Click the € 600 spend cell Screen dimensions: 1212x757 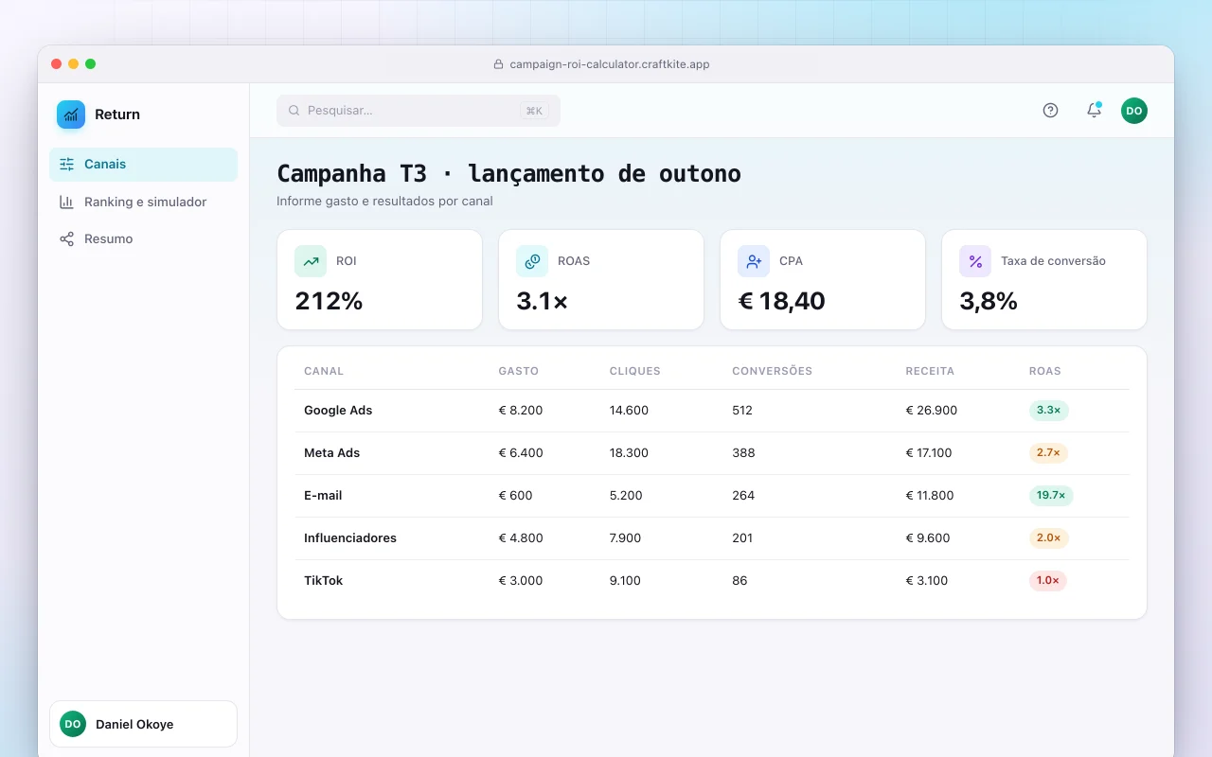tap(516, 496)
